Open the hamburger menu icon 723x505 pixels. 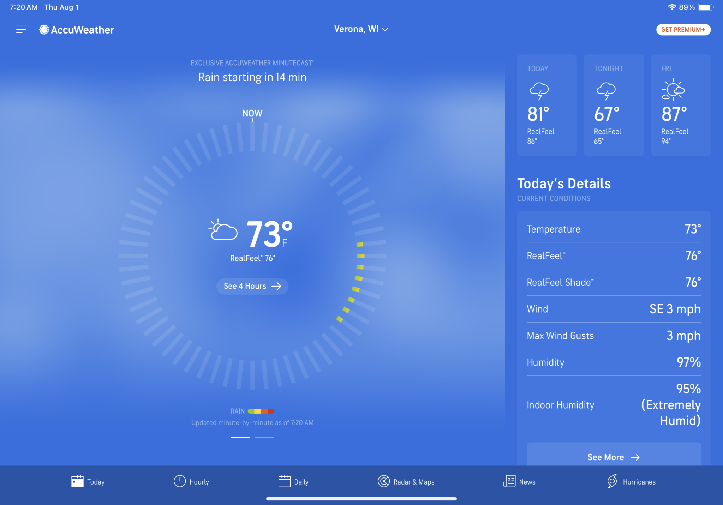point(21,30)
